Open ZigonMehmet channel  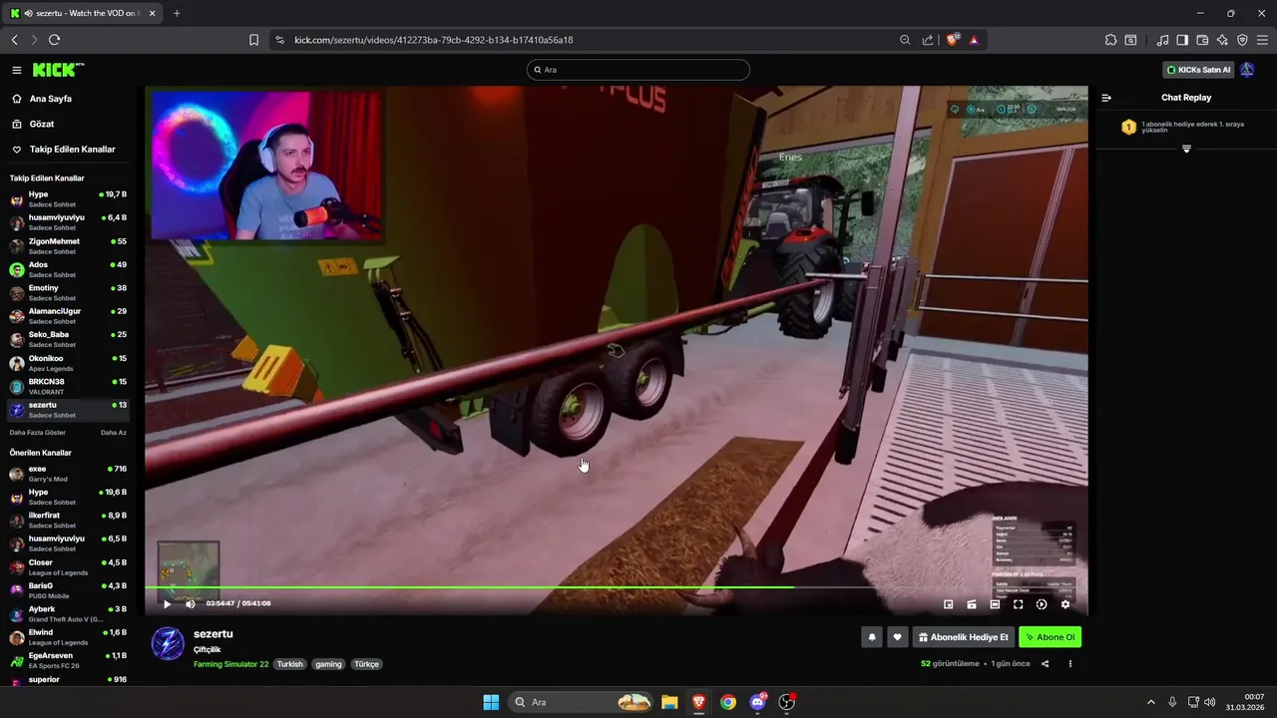pyautogui.click(x=68, y=245)
